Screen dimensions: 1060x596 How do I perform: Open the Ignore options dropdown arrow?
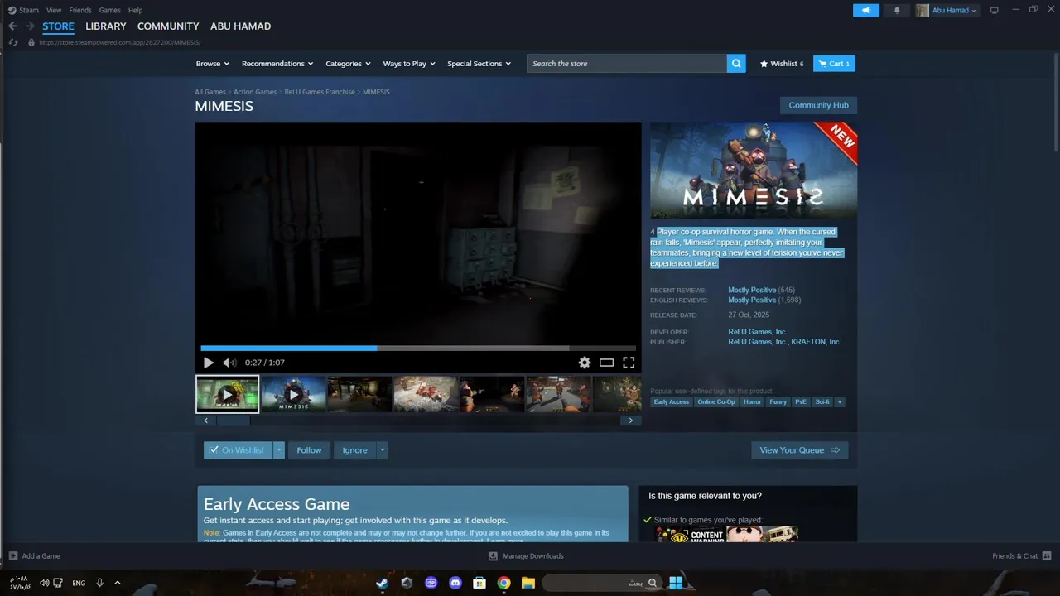point(382,450)
